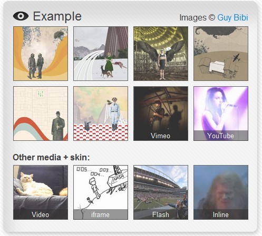Open the YouTube singer thumbnail
262x236 pixels.
point(221,114)
